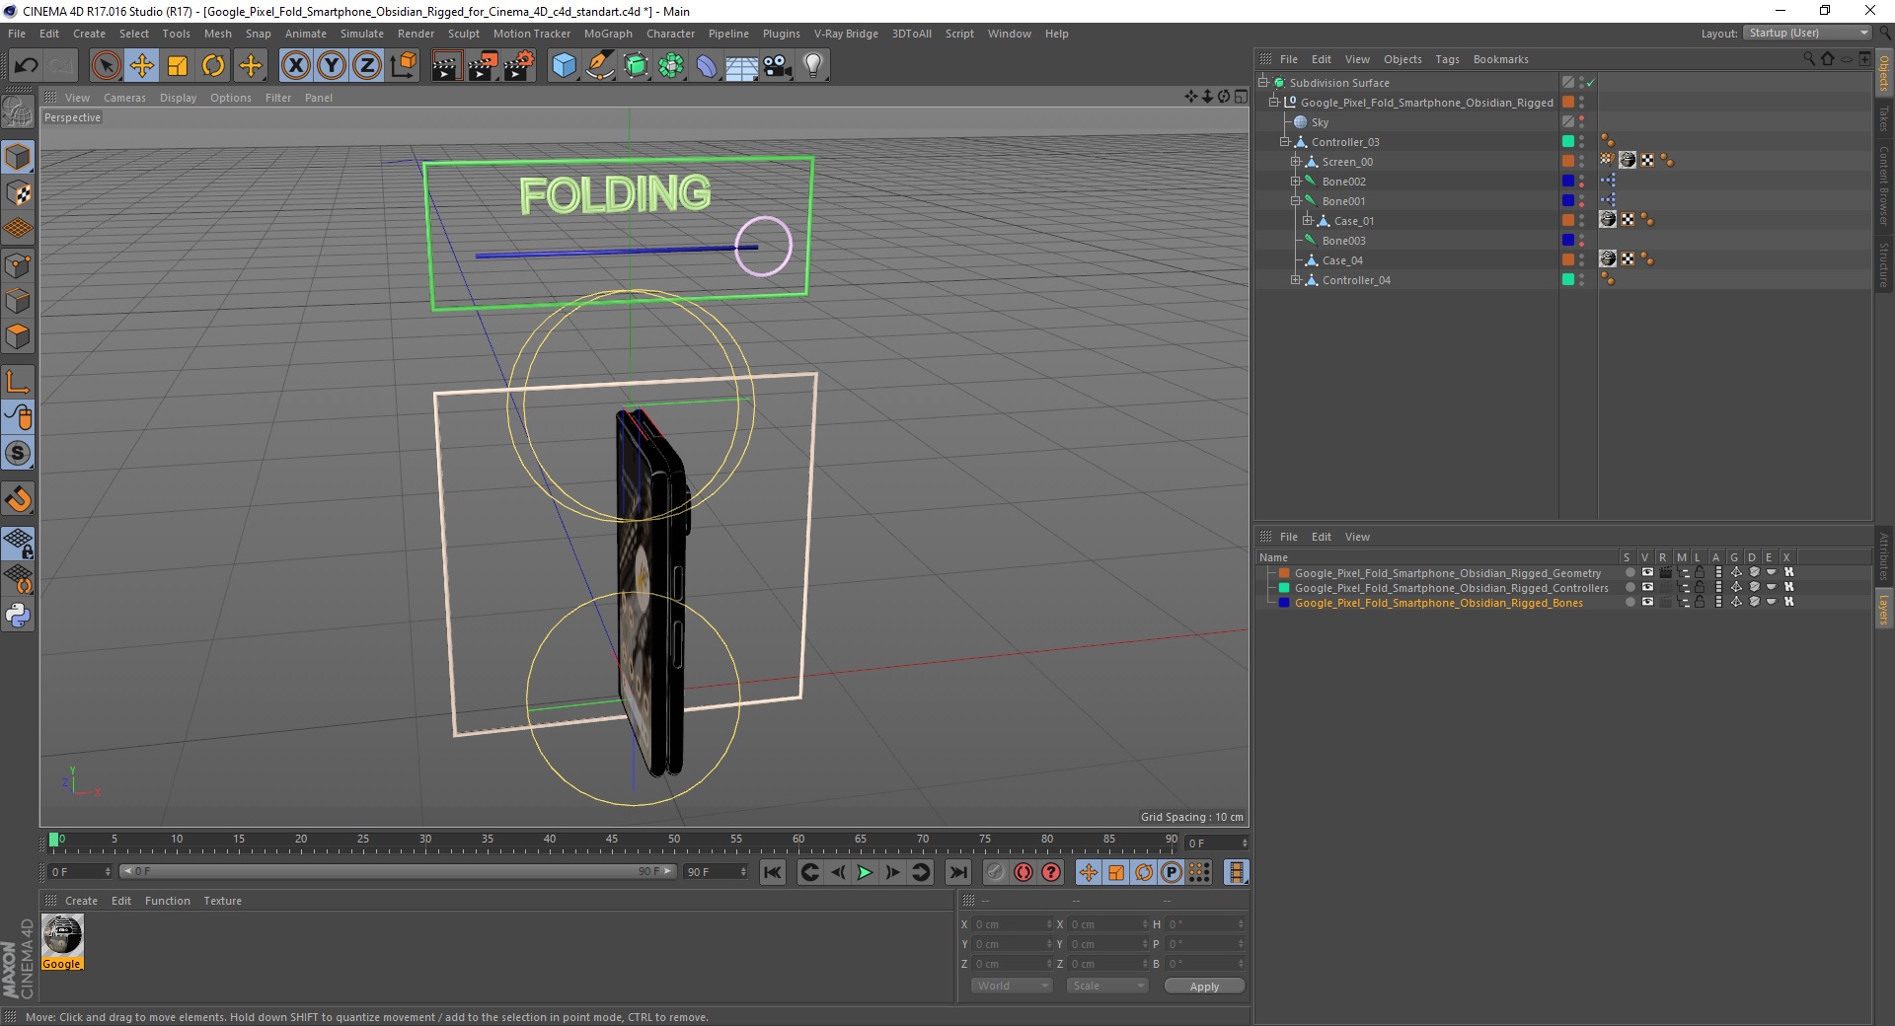Add a Cube primitive object
The width and height of the screenshot is (1895, 1026).
(x=564, y=66)
